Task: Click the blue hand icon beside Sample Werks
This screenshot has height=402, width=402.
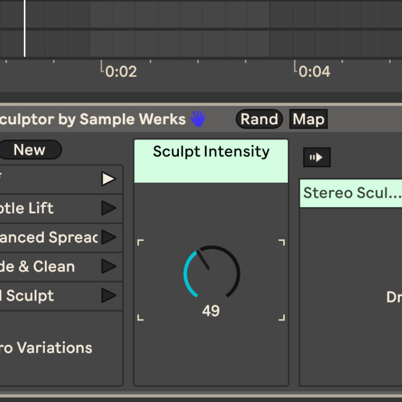Action: click(198, 119)
